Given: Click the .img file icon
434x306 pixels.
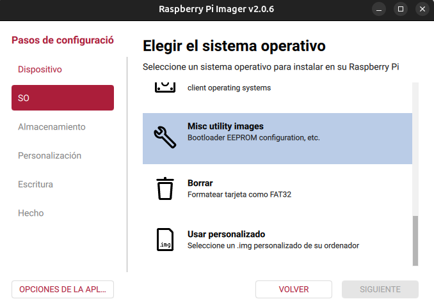Looking at the screenshot, I should [165, 240].
